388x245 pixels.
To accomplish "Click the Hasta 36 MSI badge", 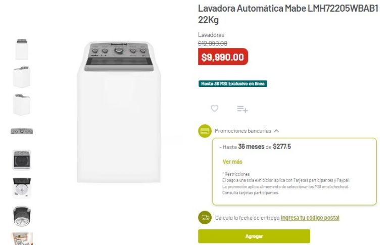I will [232, 84].
